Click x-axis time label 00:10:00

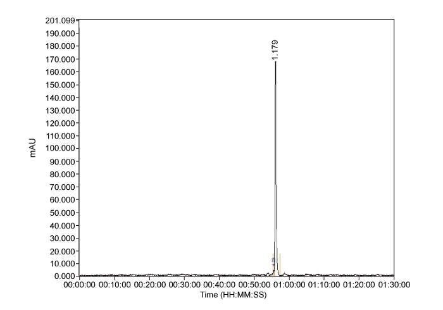(x=115, y=285)
